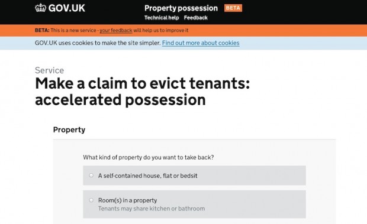Open the Feedback menu item
367x224 pixels.
[196, 18]
